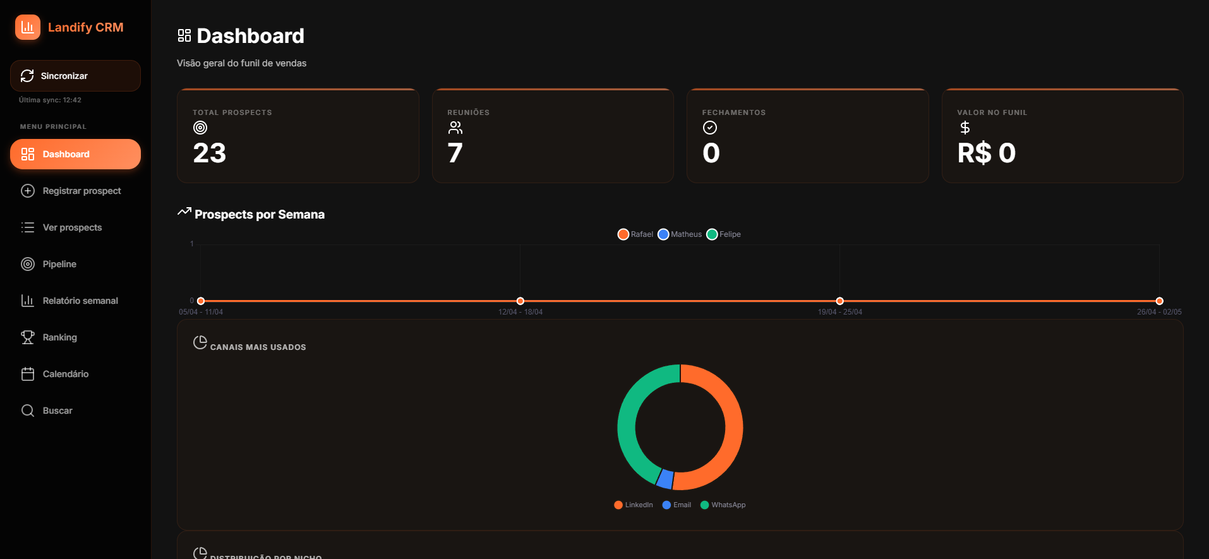Click the Sincronizar button
The width and height of the screenshot is (1209, 559).
75,76
